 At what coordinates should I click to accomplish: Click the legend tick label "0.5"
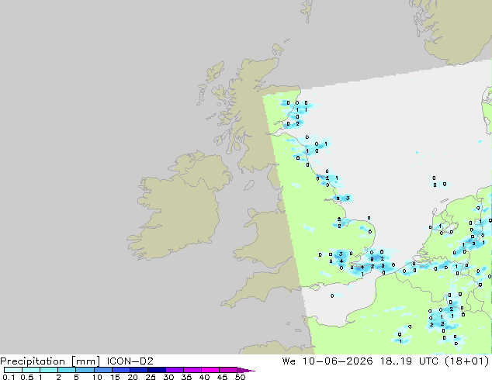[x=27, y=377]
